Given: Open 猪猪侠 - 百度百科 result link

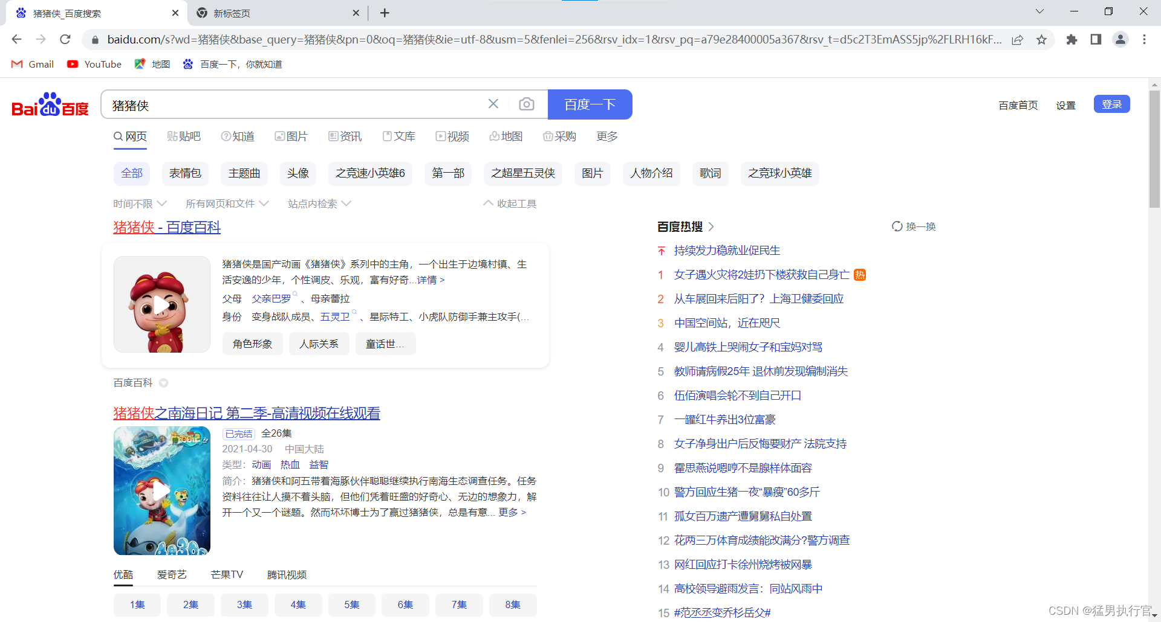Looking at the screenshot, I should (167, 227).
